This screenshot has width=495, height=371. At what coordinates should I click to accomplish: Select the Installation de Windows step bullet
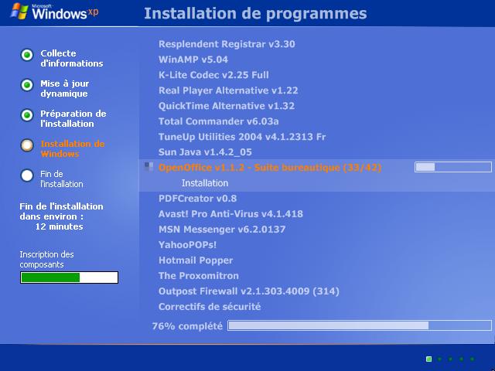click(27, 145)
